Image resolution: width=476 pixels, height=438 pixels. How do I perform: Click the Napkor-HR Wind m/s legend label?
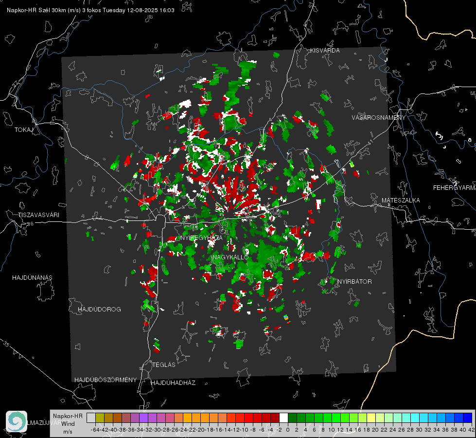tap(68, 424)
